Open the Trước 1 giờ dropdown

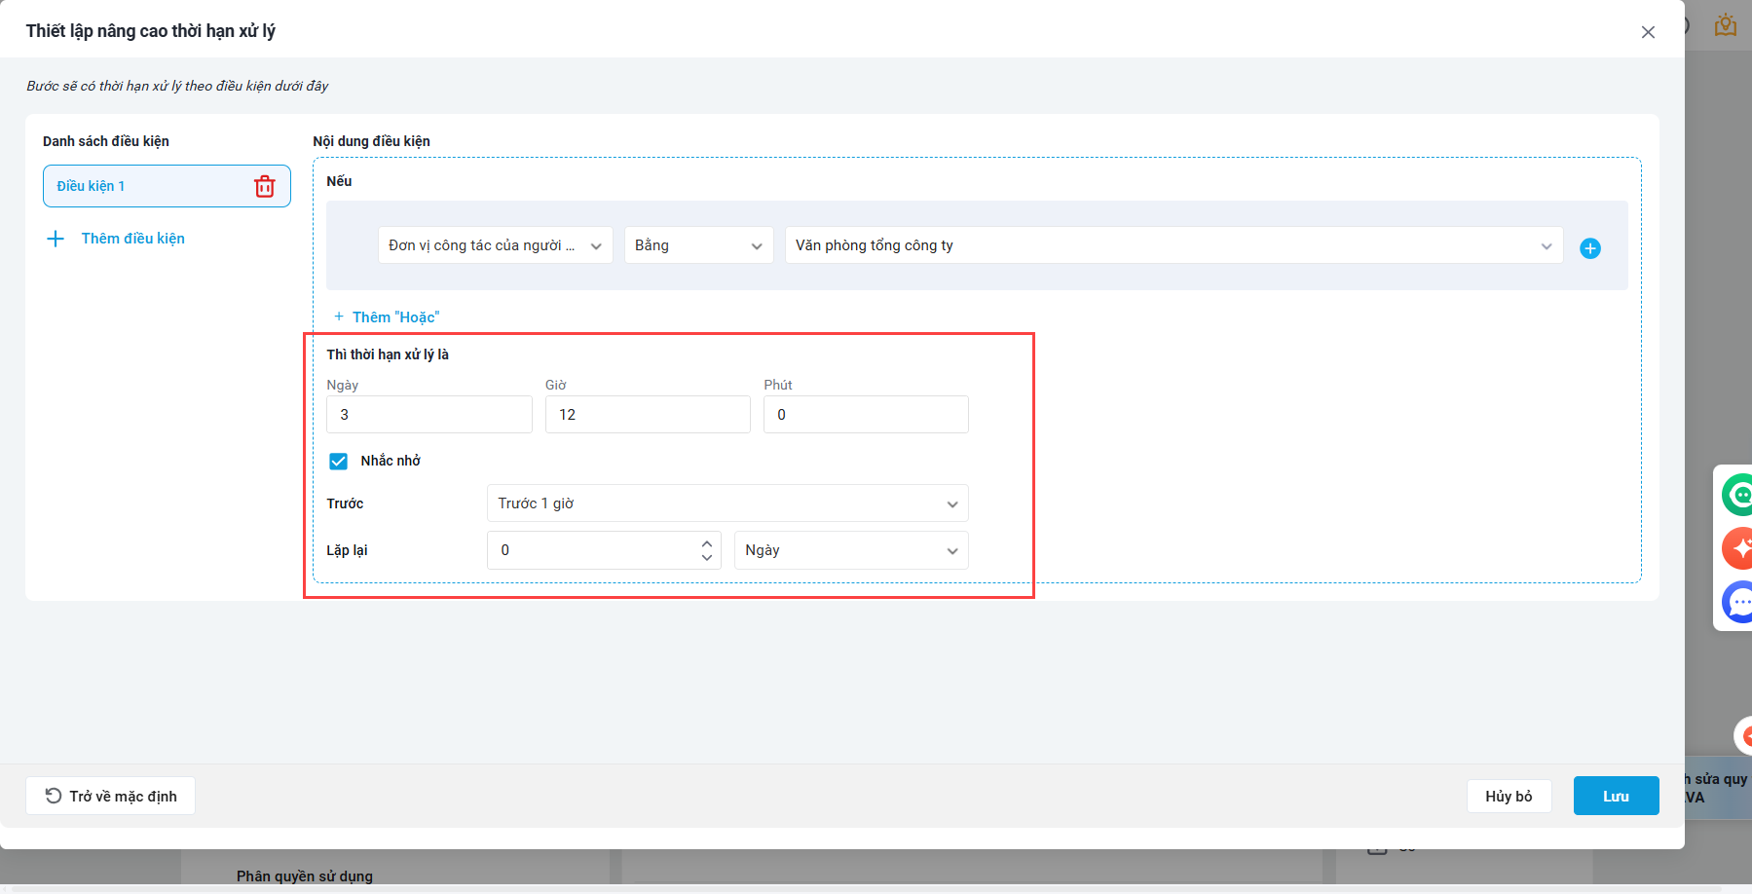click(x=727, y=503)
